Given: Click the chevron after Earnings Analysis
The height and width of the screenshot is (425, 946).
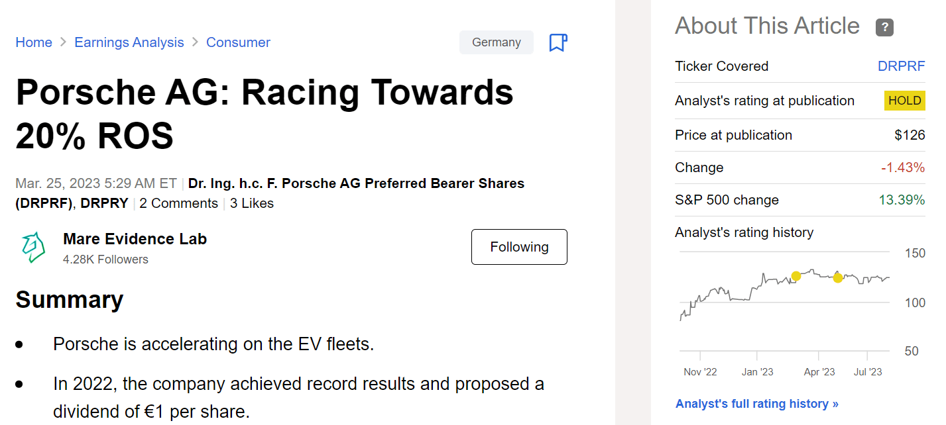Looking at the screenshot, I should [x=194, y=42].
